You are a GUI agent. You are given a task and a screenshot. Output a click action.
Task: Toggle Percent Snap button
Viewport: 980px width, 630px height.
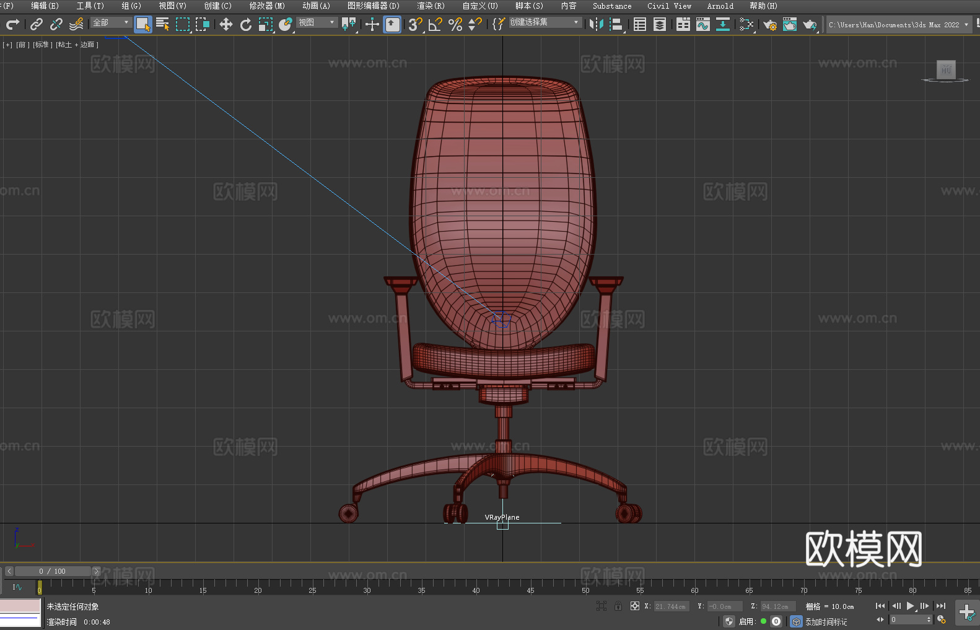455,24
